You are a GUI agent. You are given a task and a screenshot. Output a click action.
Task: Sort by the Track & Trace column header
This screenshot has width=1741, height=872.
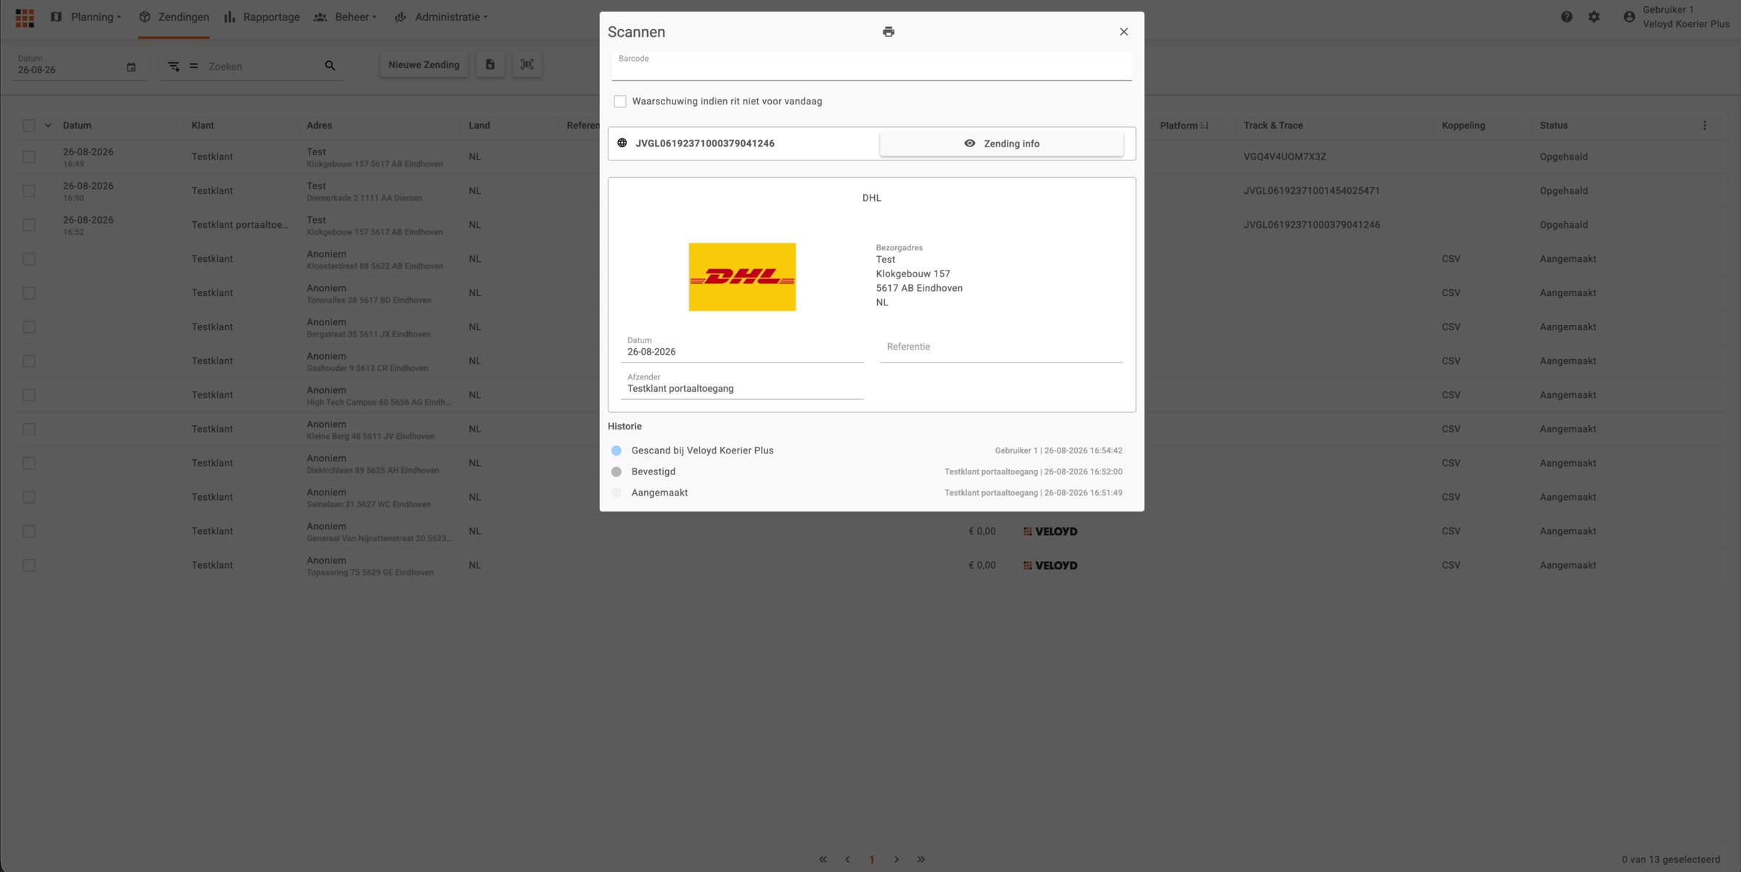(x=1273, y=126)
